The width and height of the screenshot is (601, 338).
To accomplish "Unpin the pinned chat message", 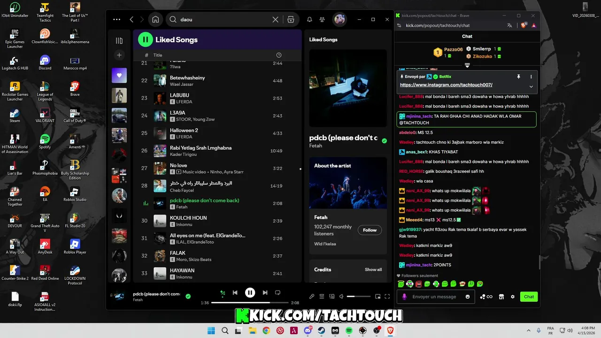I will tap(519, 77).
